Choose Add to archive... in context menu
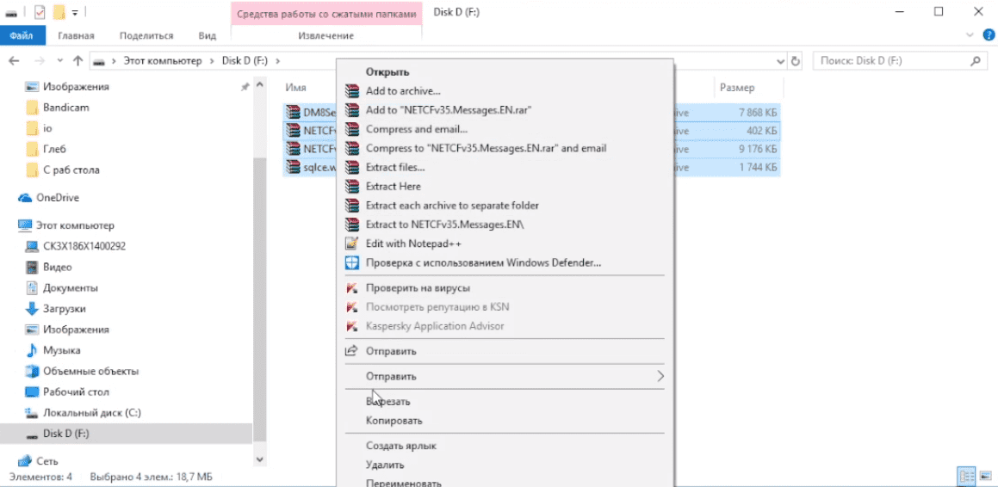This screenshot has width=998, height=487. coord(403,91)
